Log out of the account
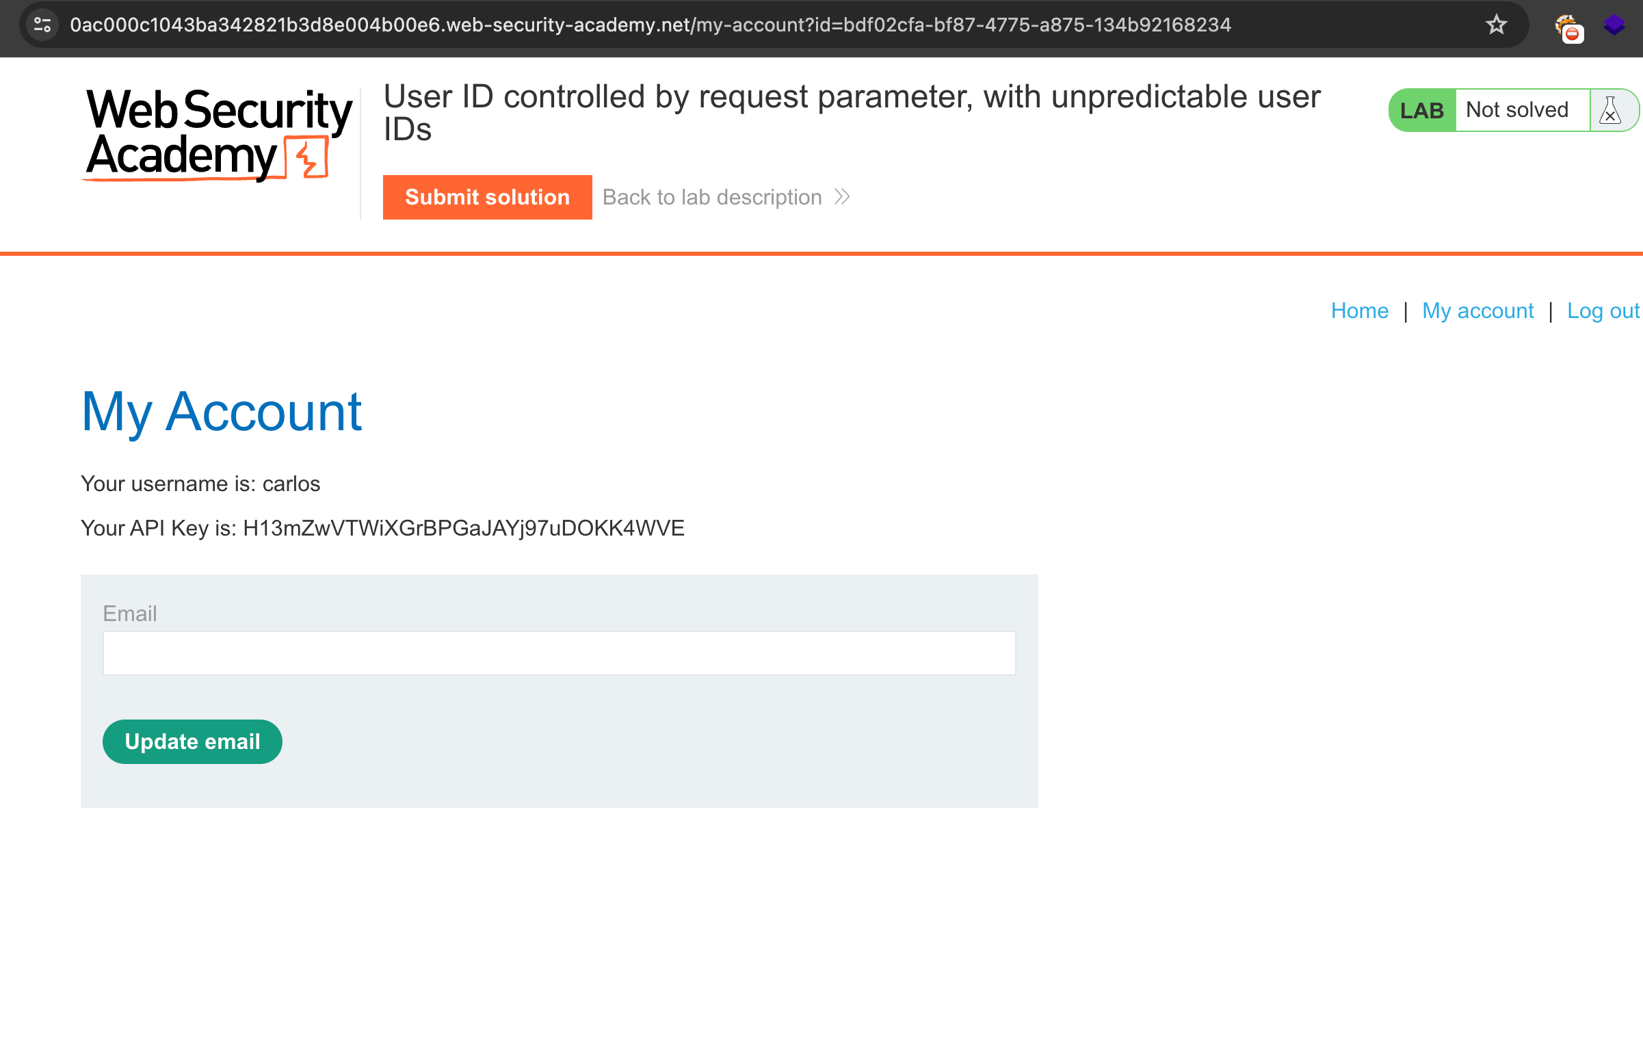 coord(1603,311)
